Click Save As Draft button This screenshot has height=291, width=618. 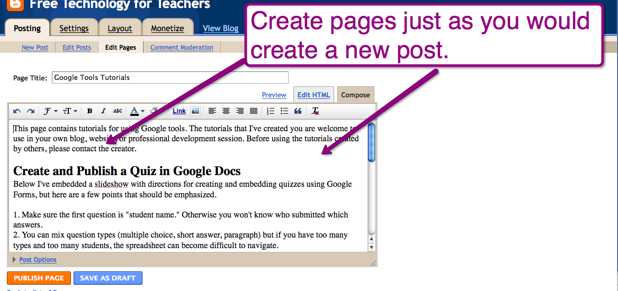[x=108, y=278]
